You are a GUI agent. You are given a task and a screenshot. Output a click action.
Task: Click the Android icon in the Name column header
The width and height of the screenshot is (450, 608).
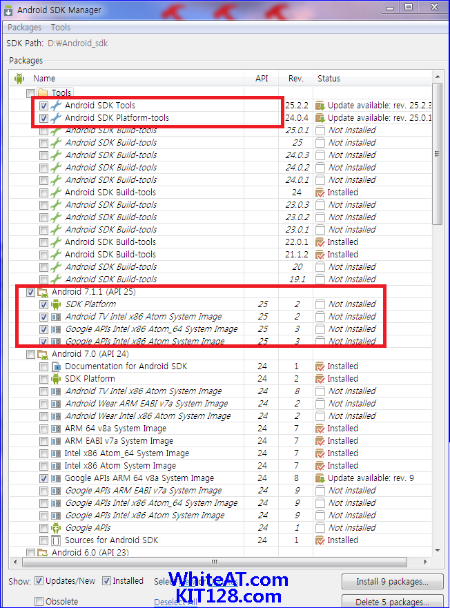click(x=19, y=78)
